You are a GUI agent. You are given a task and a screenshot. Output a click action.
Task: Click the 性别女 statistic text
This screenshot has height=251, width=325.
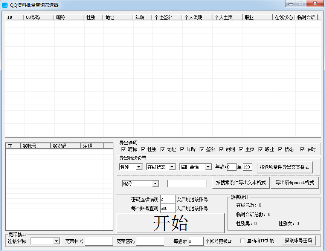coord(289,223)
